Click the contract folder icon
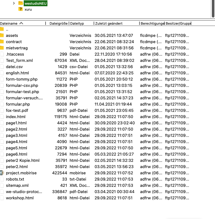Image resolution: width=215 pixels, height=219 pixels. pos(2,42)
